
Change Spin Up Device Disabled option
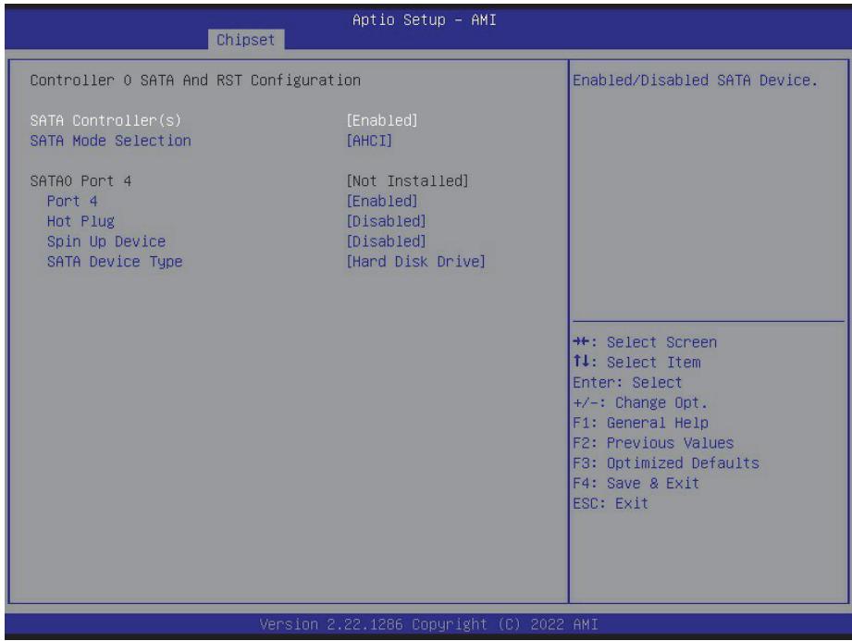point(387,241)
